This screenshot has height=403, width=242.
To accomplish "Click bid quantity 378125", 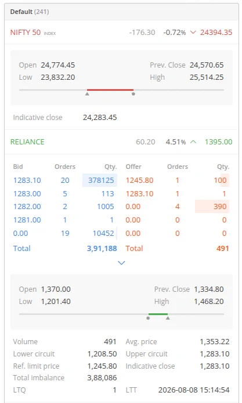I will coord(101,180).
